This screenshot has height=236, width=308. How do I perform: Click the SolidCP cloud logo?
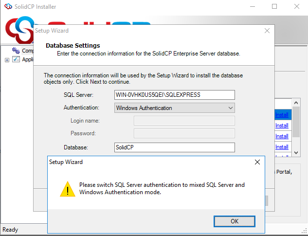pos(19,30)
